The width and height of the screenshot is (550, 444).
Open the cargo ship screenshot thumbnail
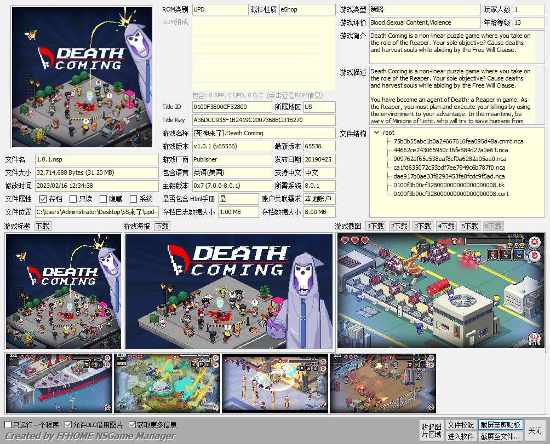coord(59,383)
